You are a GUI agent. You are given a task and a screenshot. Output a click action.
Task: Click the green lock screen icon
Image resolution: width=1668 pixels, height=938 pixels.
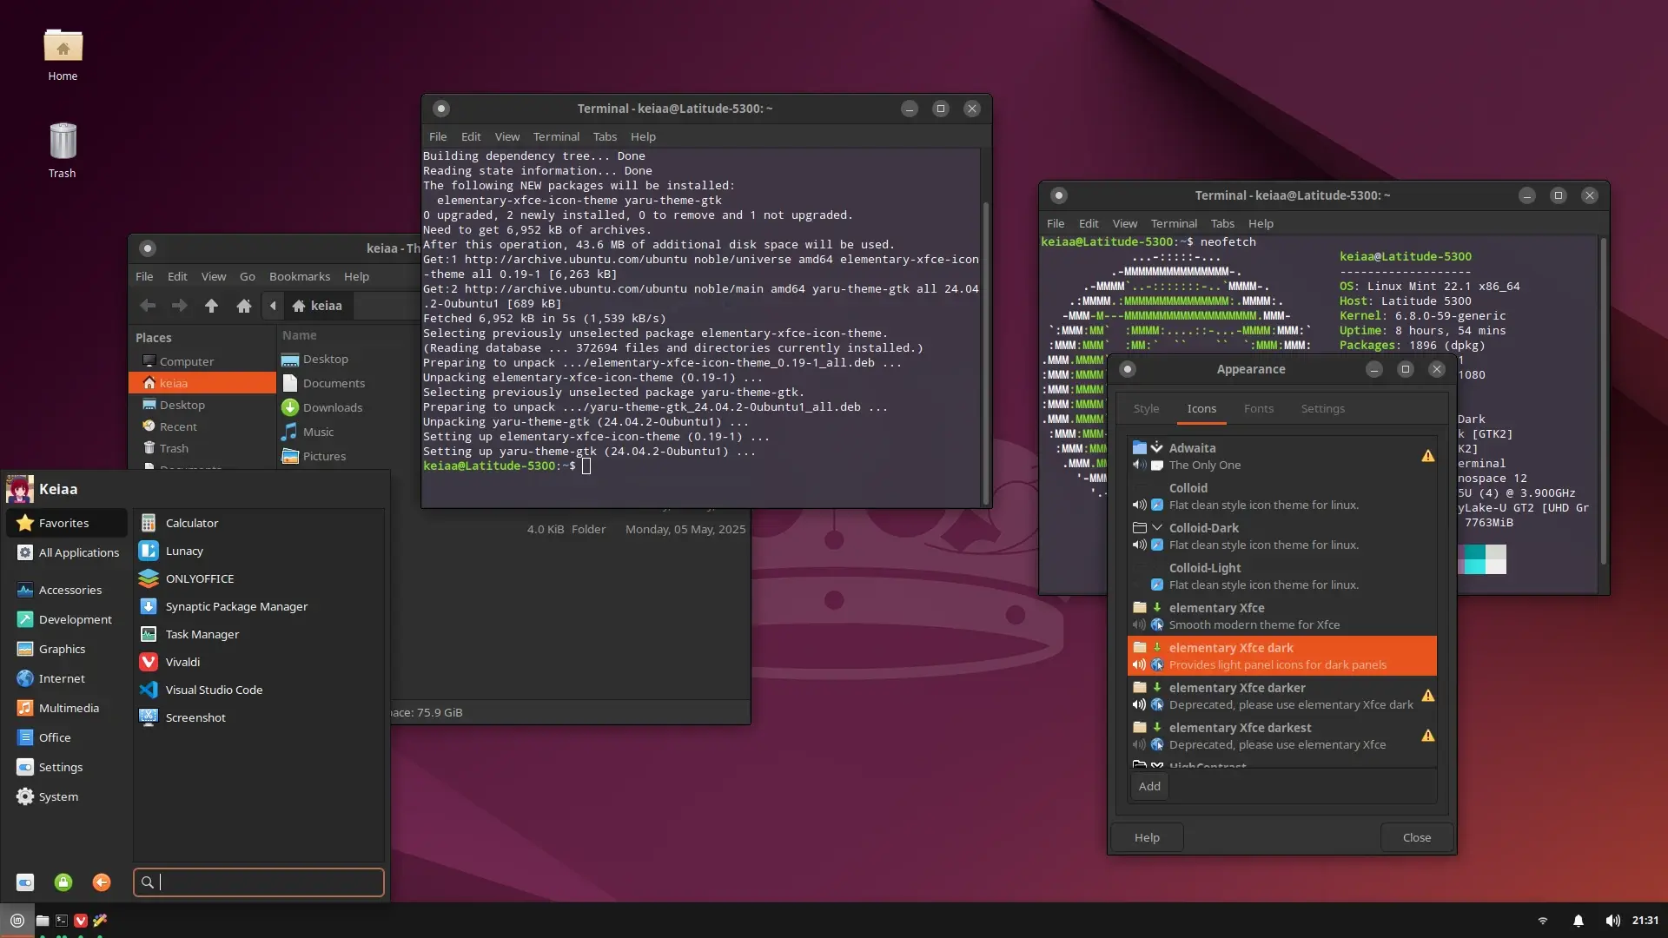(63, 882)
